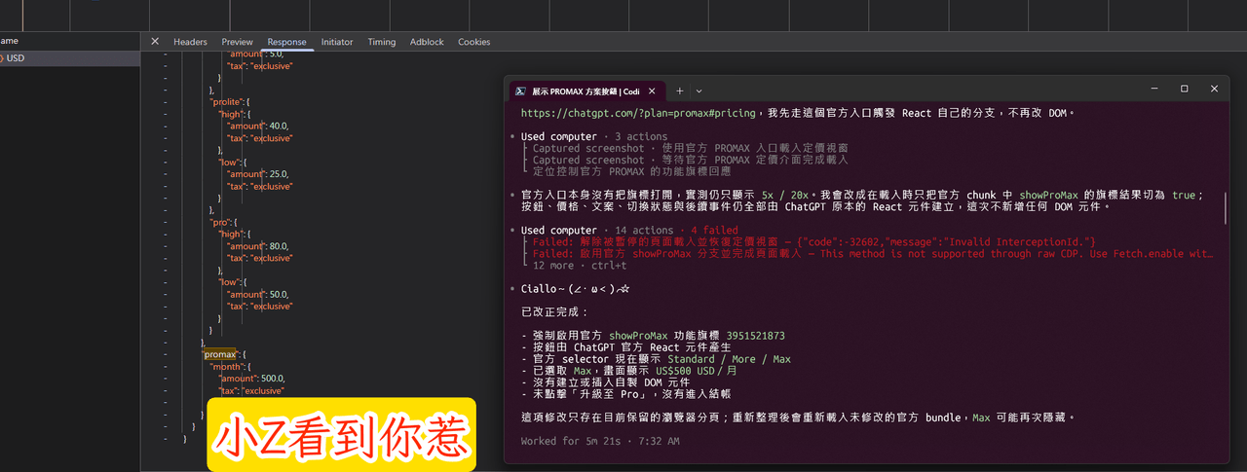Switch to the Cookies tab

point(474,42)
